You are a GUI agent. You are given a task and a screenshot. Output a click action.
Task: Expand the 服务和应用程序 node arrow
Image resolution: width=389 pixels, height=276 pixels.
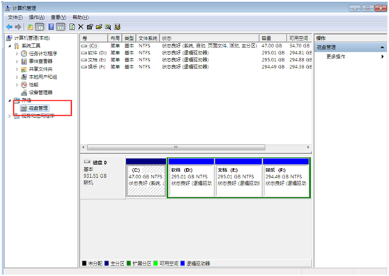[10, 116]
